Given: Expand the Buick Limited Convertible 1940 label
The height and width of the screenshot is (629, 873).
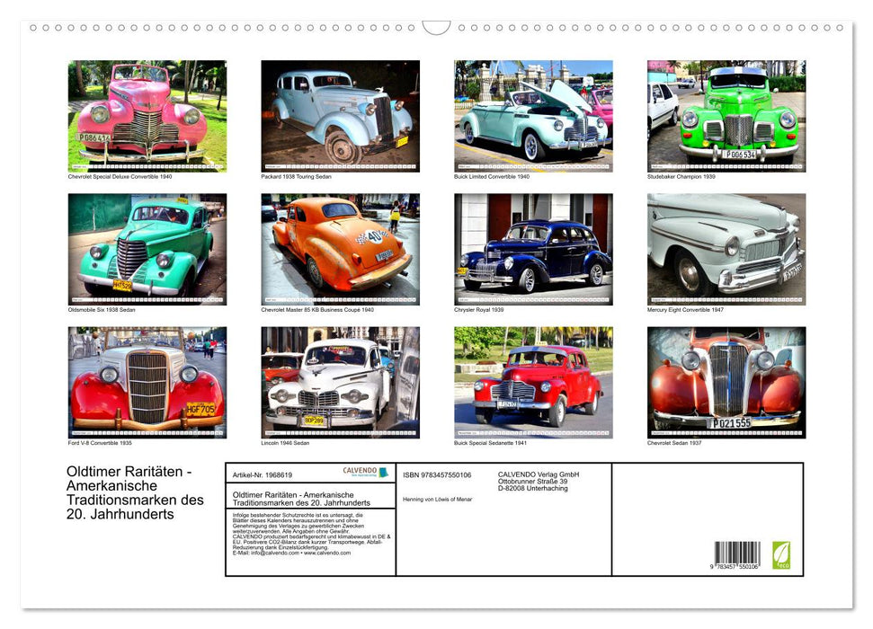Looking at the screenshot, I should (x=490, y=176).
